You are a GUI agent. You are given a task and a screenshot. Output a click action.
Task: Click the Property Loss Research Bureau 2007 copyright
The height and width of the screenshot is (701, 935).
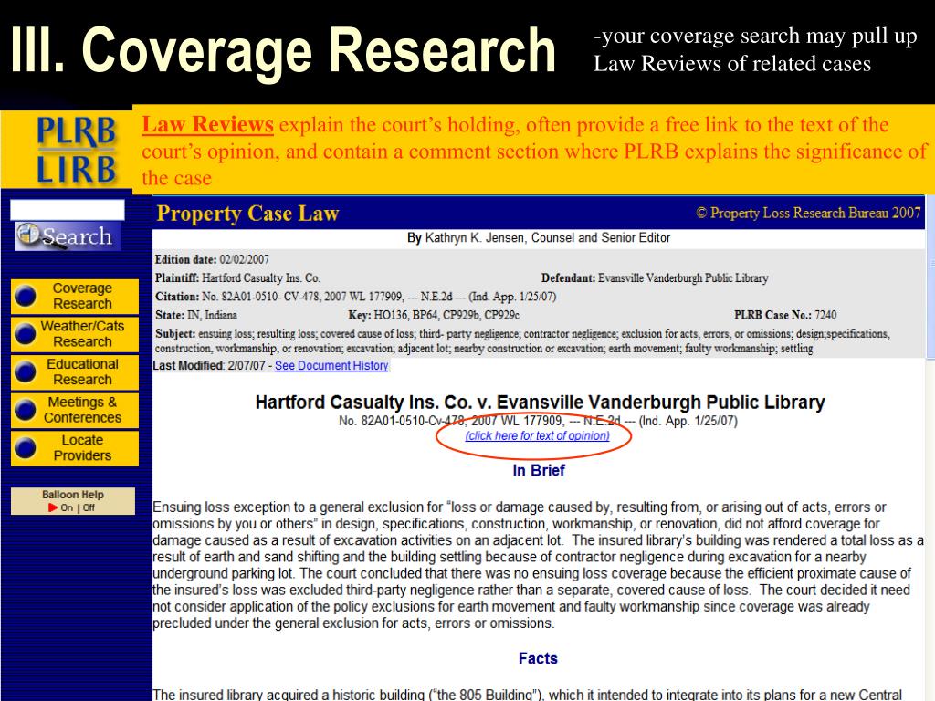coord(809,213)
